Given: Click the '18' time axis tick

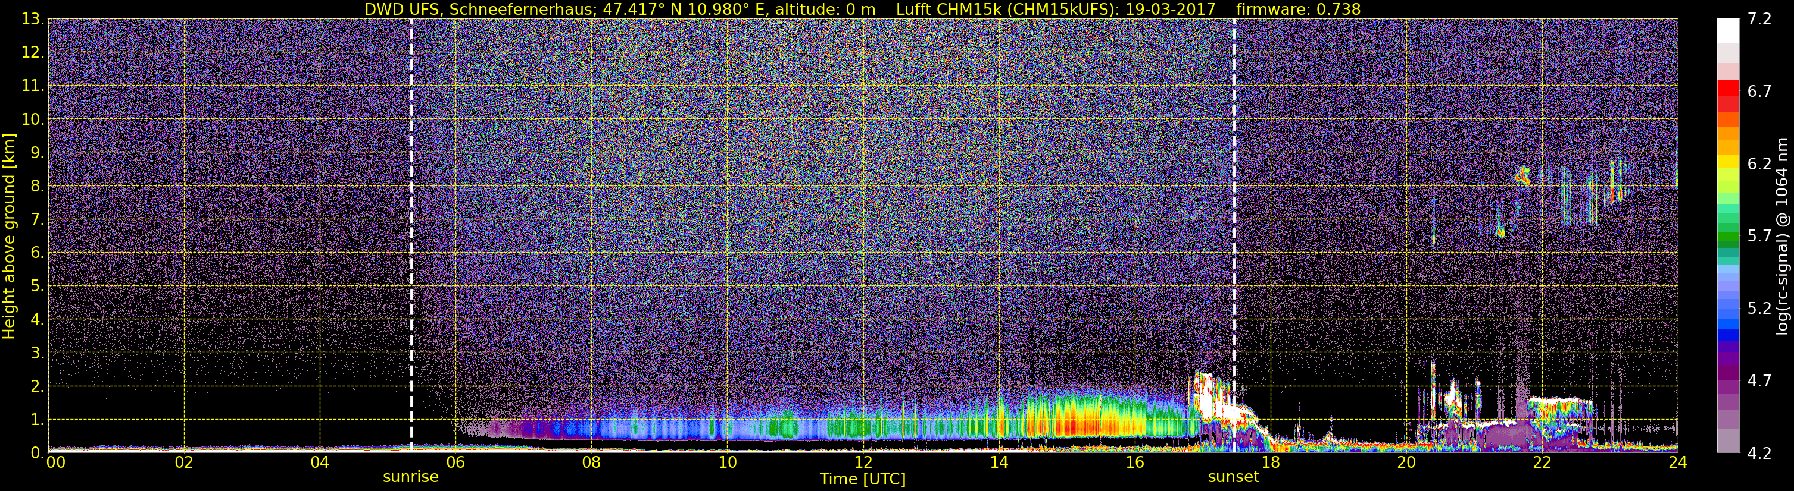Looking at the screenshot, I should (1270, 462).
